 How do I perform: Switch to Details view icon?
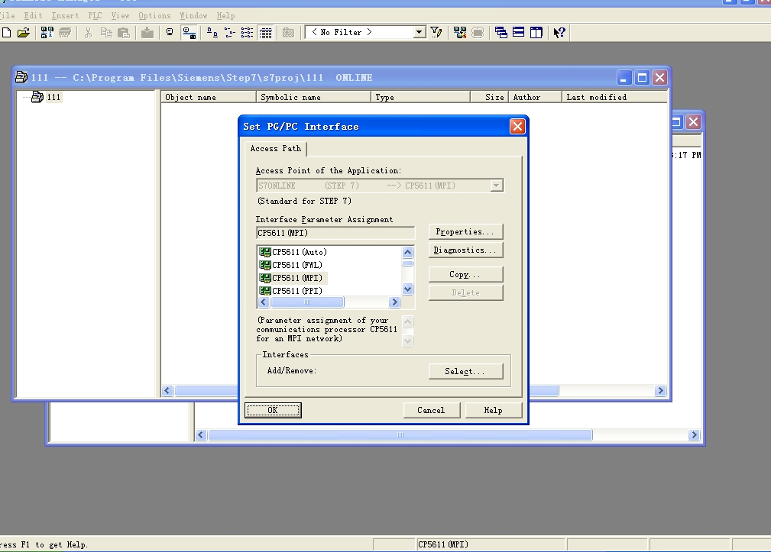(265, 32)
